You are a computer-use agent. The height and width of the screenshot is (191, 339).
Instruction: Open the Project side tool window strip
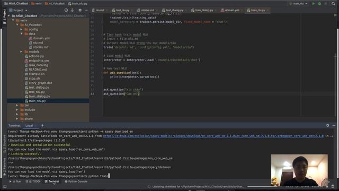point(4,16)
